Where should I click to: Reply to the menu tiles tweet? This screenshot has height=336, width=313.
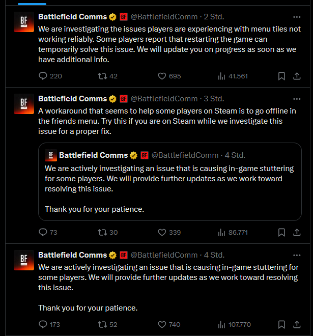point(43,76)
